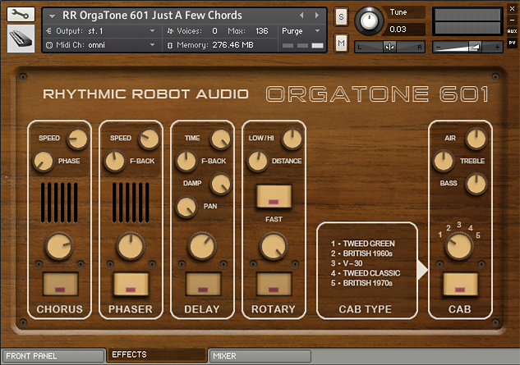Switch to the Front Panel tab

point(53,356)
